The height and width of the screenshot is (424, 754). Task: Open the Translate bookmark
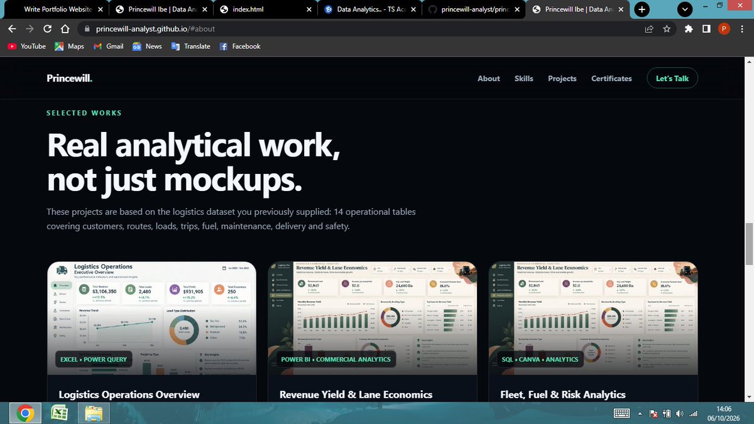click(190, 46)
